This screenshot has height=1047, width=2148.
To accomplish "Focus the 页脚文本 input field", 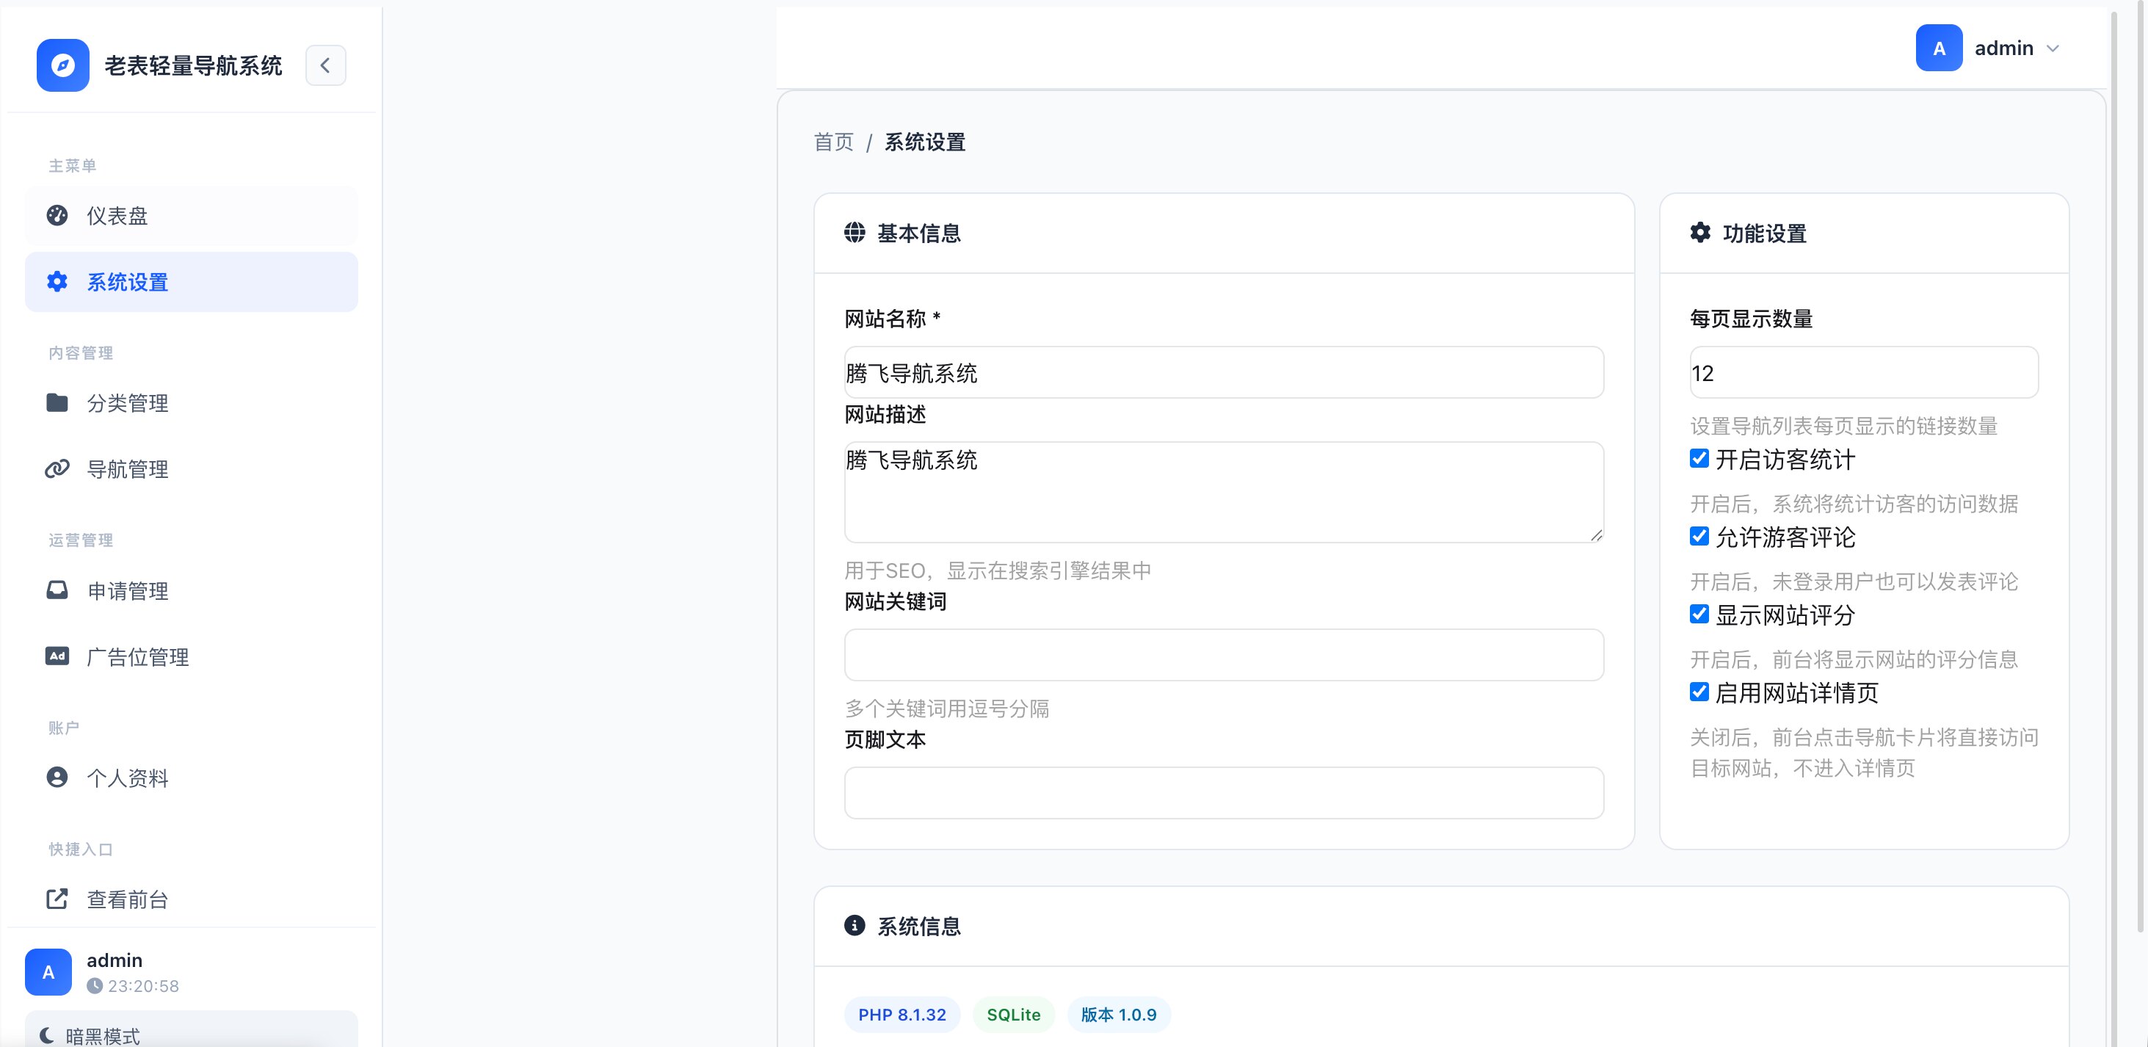I will pyautogui.click(x=1223, y=792).
